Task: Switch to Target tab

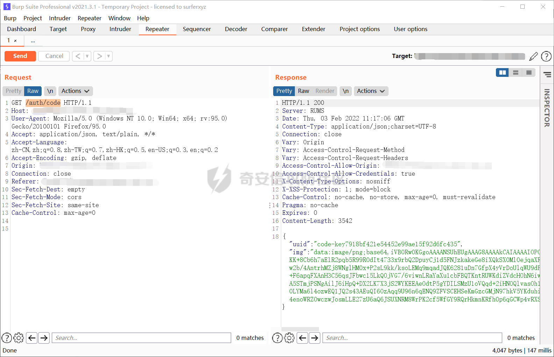Action: pos(58,29)
